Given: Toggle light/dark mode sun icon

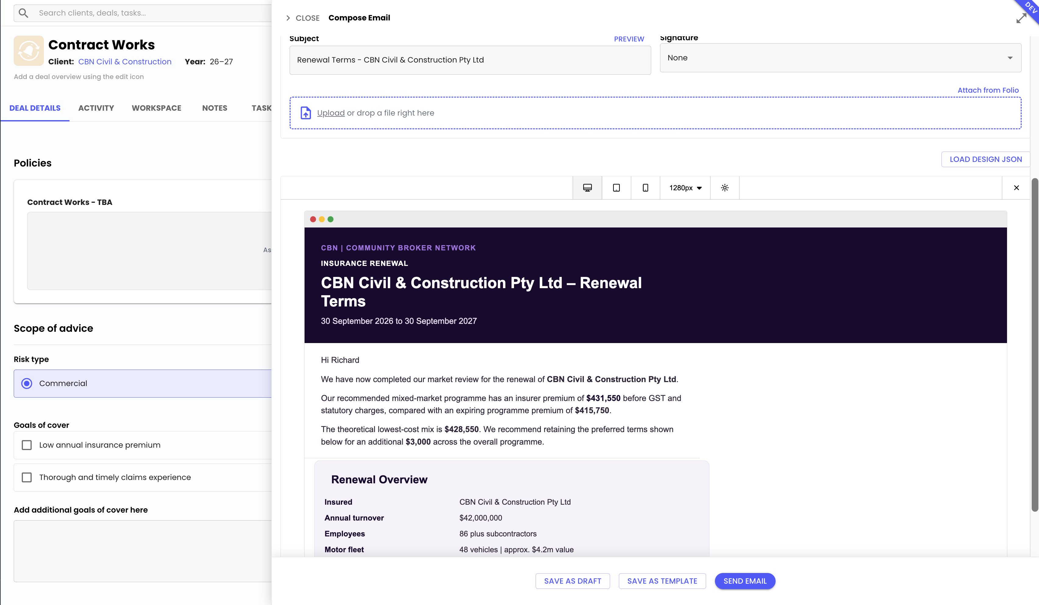Looking at the screenshot, I should (x=724, y=188).
